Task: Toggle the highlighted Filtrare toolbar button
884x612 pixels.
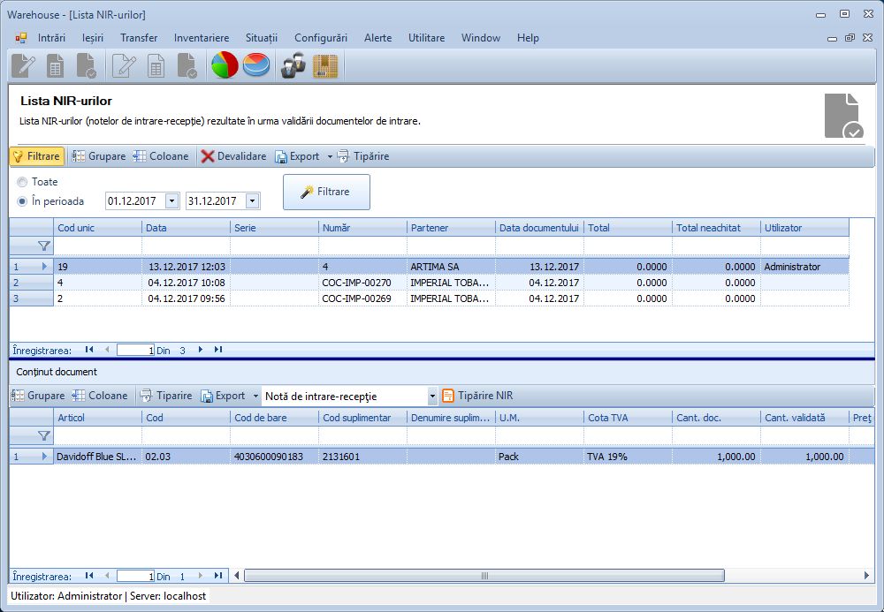Action: click(36, 156)
